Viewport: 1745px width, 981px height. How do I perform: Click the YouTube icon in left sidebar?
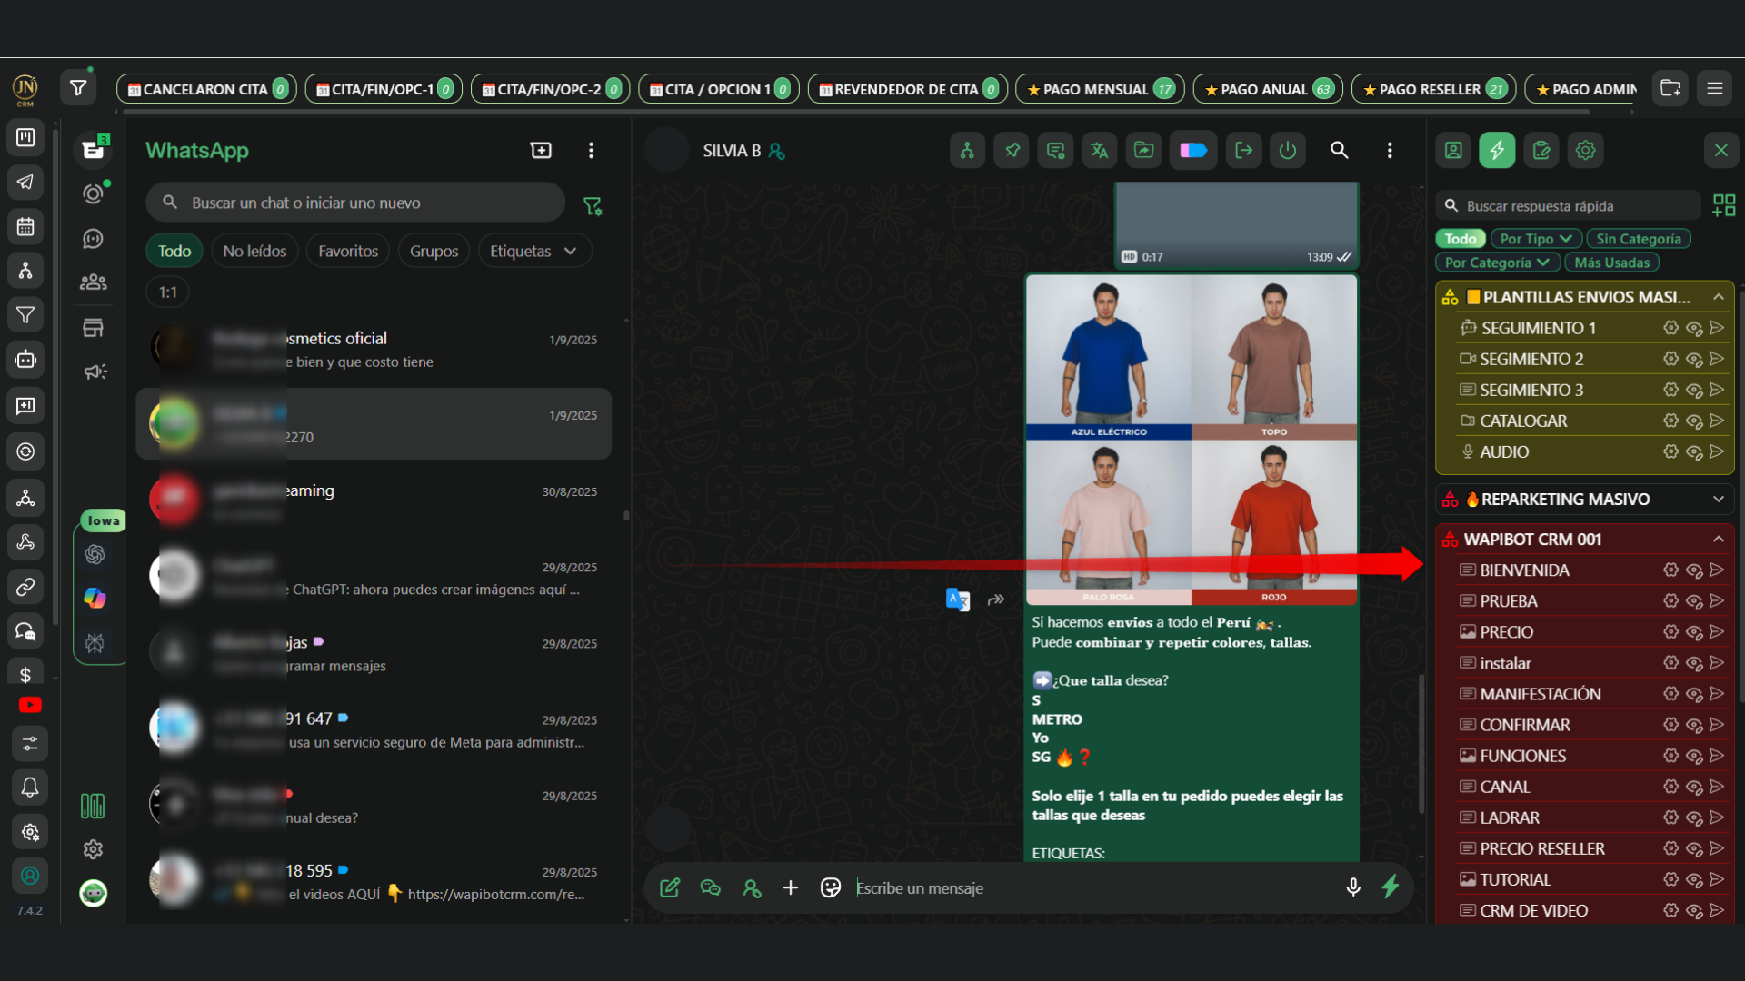pos(29,705)
